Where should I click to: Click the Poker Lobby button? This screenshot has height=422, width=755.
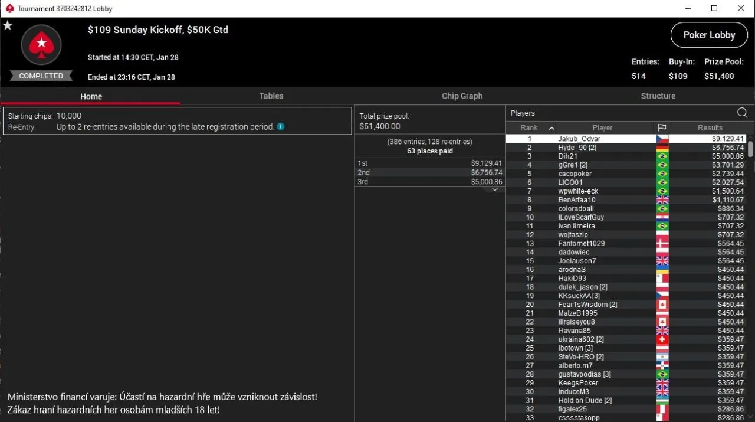click(709, 35)
